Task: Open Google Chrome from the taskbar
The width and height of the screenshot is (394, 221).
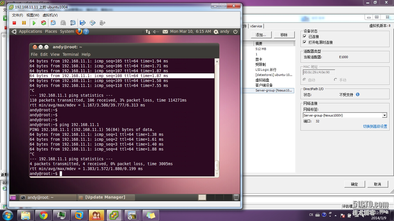Action: (x=44, y=215)
